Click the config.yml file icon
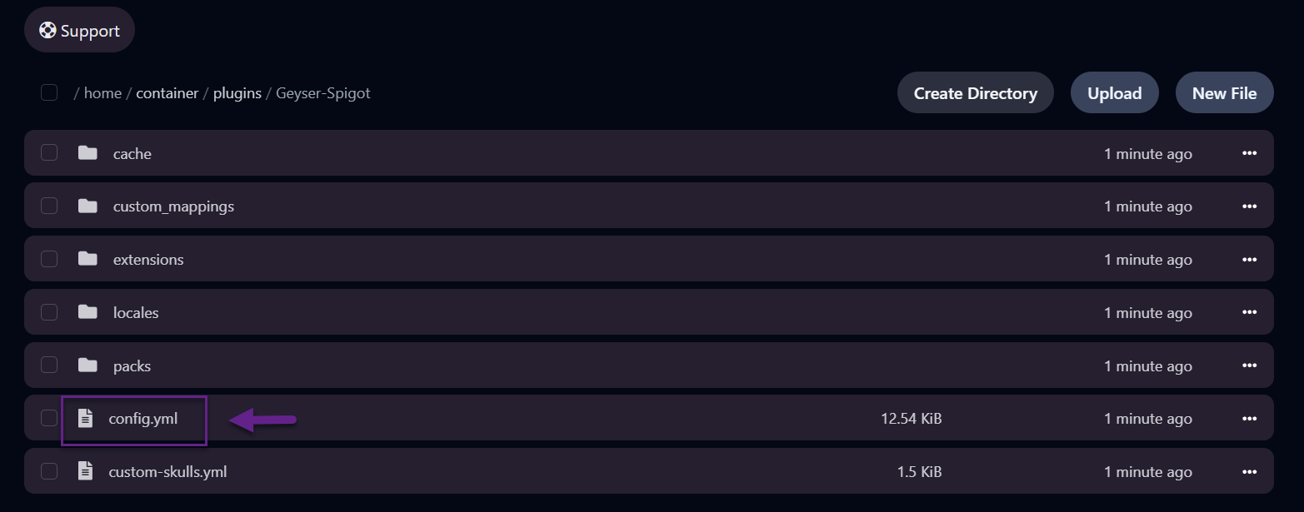 85,418
